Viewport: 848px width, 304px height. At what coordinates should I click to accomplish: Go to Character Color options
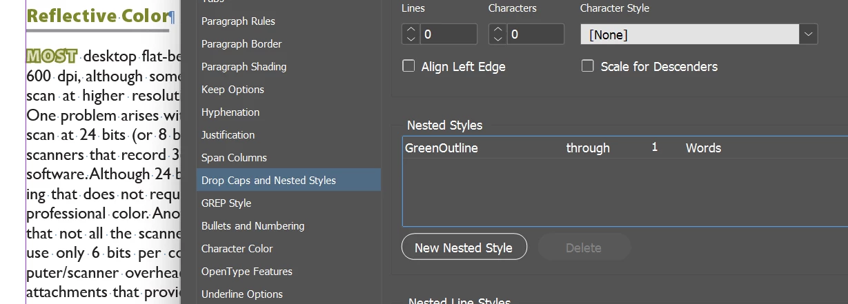tap(237, 249)
